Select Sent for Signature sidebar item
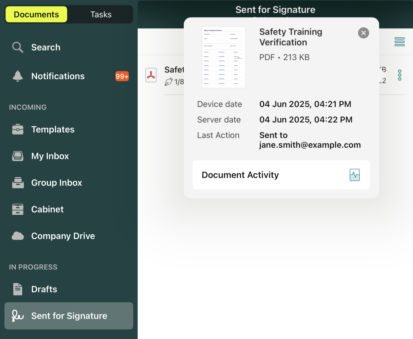413x339 pixels. coord(69,316)
